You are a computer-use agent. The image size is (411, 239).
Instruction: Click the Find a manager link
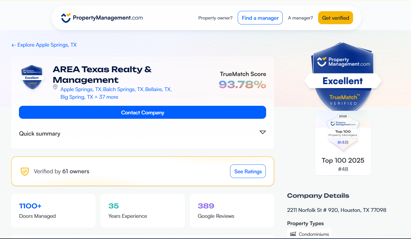pyautogui.click(x=260, y=18)
